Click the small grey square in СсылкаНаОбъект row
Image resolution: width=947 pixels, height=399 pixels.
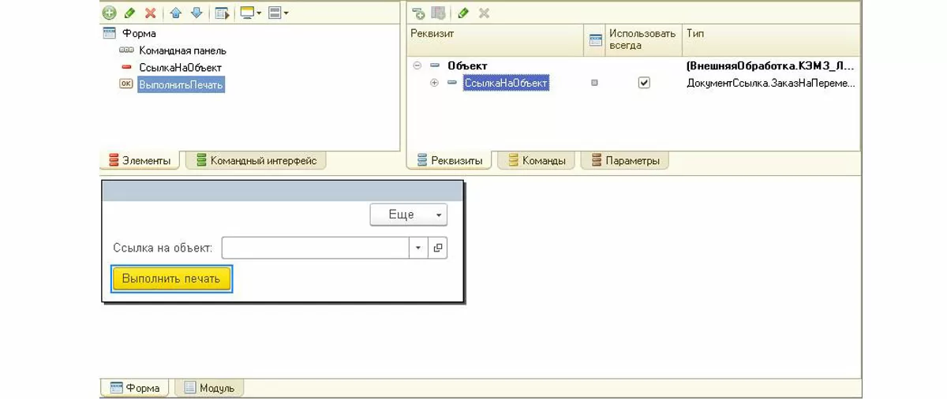(594, 82)
